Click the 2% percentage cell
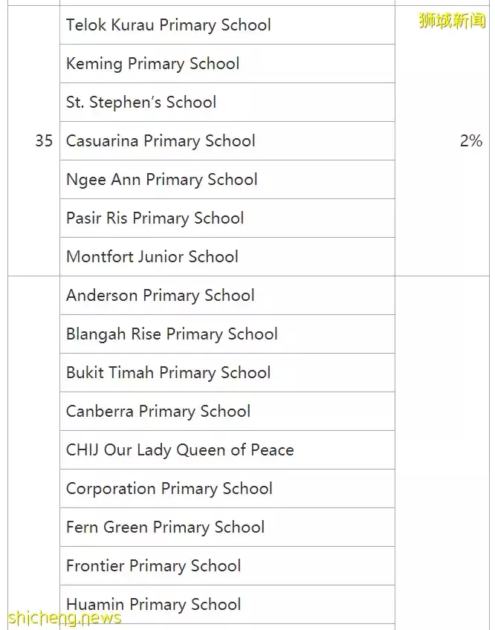The width and height of the screenshot is (495, 630). point(470,141)
